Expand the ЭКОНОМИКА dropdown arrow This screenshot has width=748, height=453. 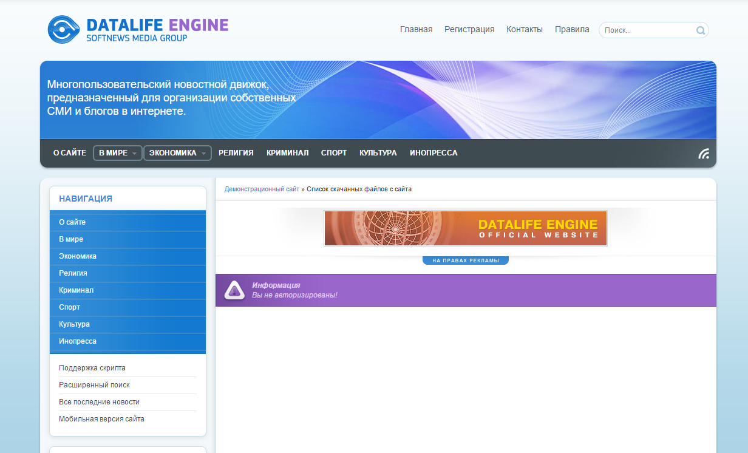pyautogui.click(x=204, y=154)
